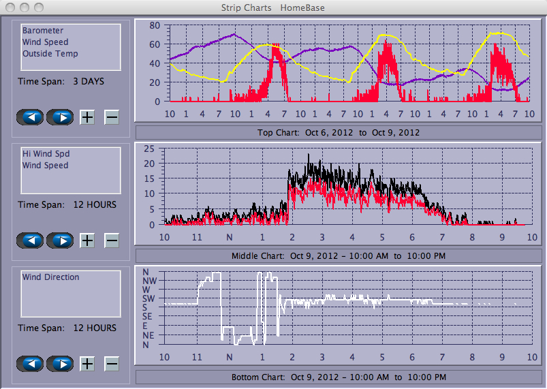The width and height of the screenshot is (547, 389).
Task: Select Outside Temp in top chart list
Action: 50,54
